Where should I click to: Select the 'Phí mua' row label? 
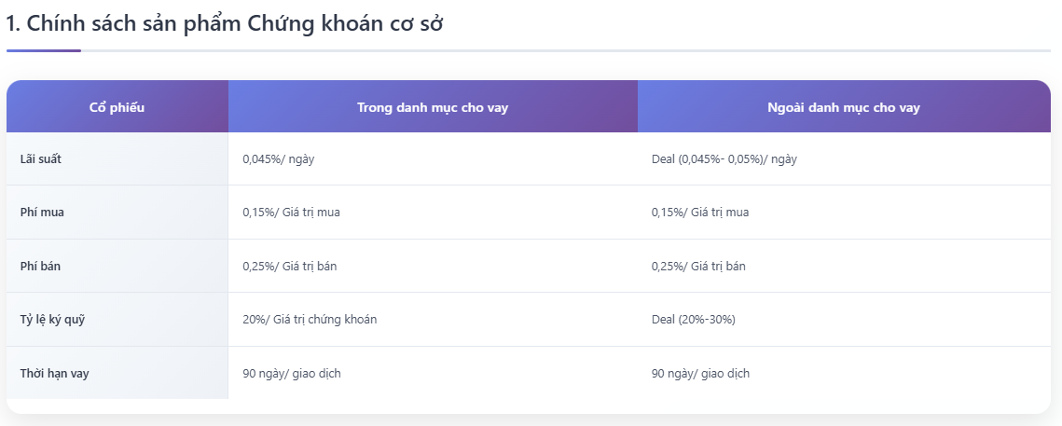(x=42, y=212)
